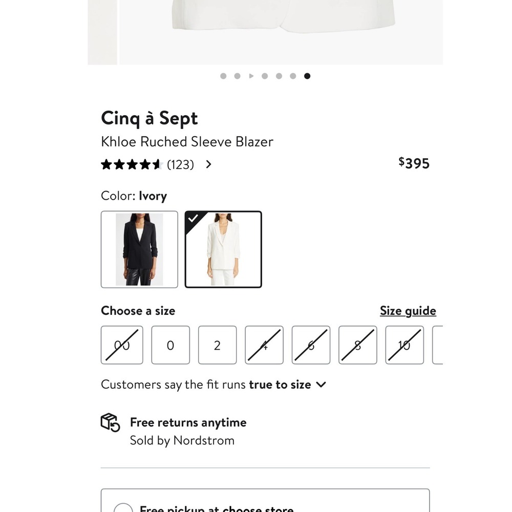Click the first carousel dot

click(224, 76)
